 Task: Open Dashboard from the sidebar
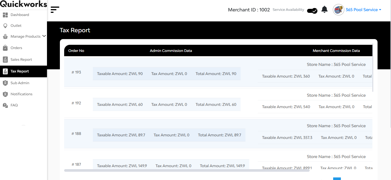[x=20, y=15]
